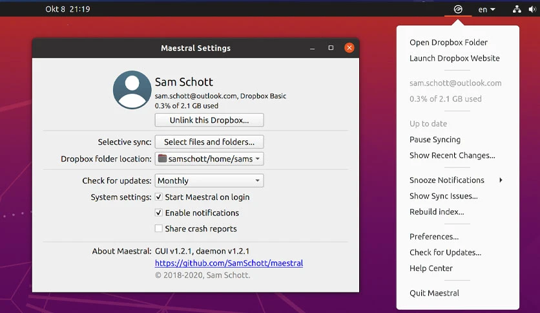This screenshot has height=313, width=540.
Task: Click the Maestral tray icon in top bar
Action: click(458, 9)
